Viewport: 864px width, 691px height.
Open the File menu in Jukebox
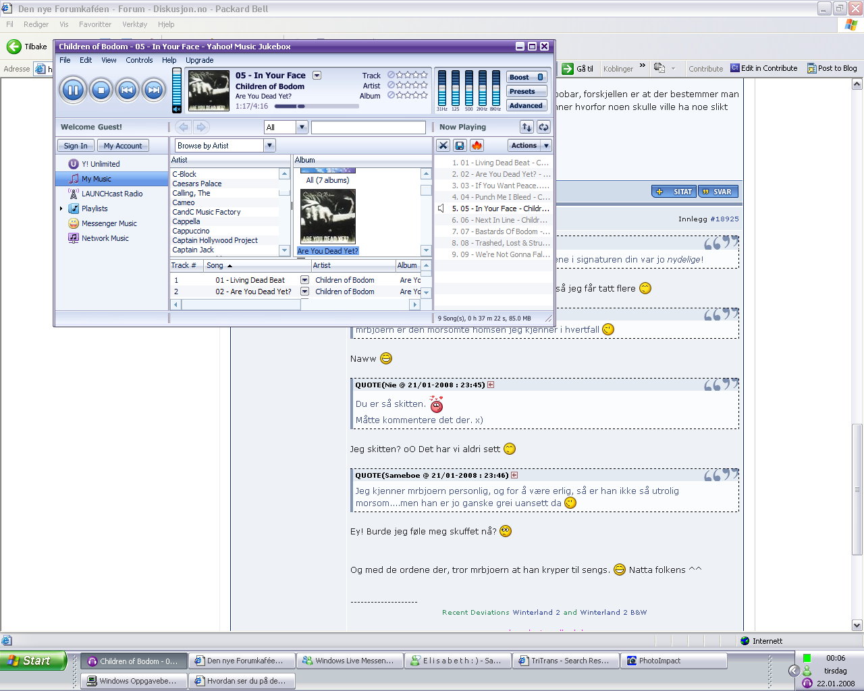tap(65, 60)
